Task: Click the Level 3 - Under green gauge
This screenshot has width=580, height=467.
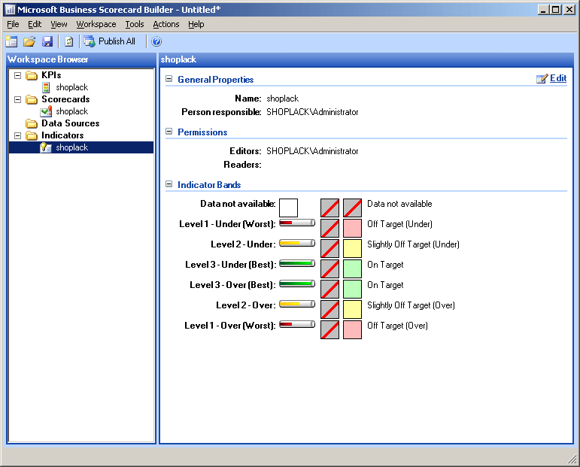Action: pyautogui.click(x=297, y=263)
